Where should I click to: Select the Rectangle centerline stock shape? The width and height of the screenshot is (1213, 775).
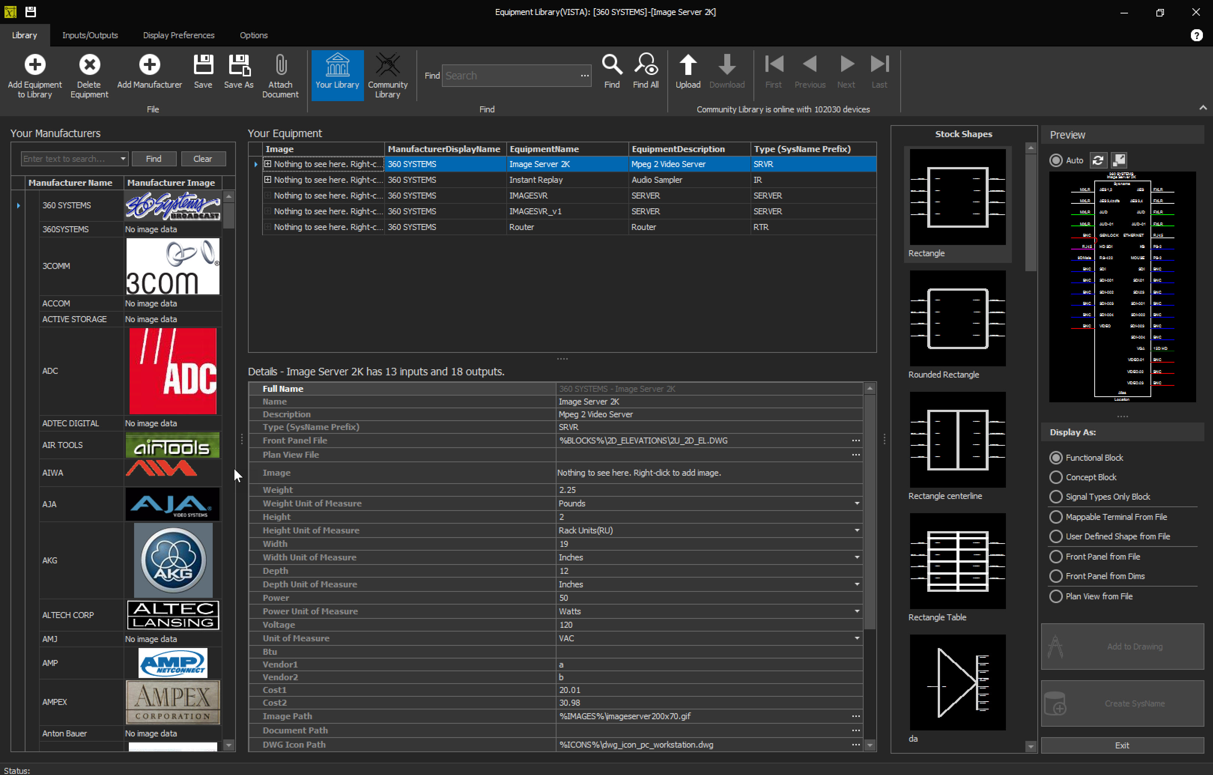click(957, 440)
